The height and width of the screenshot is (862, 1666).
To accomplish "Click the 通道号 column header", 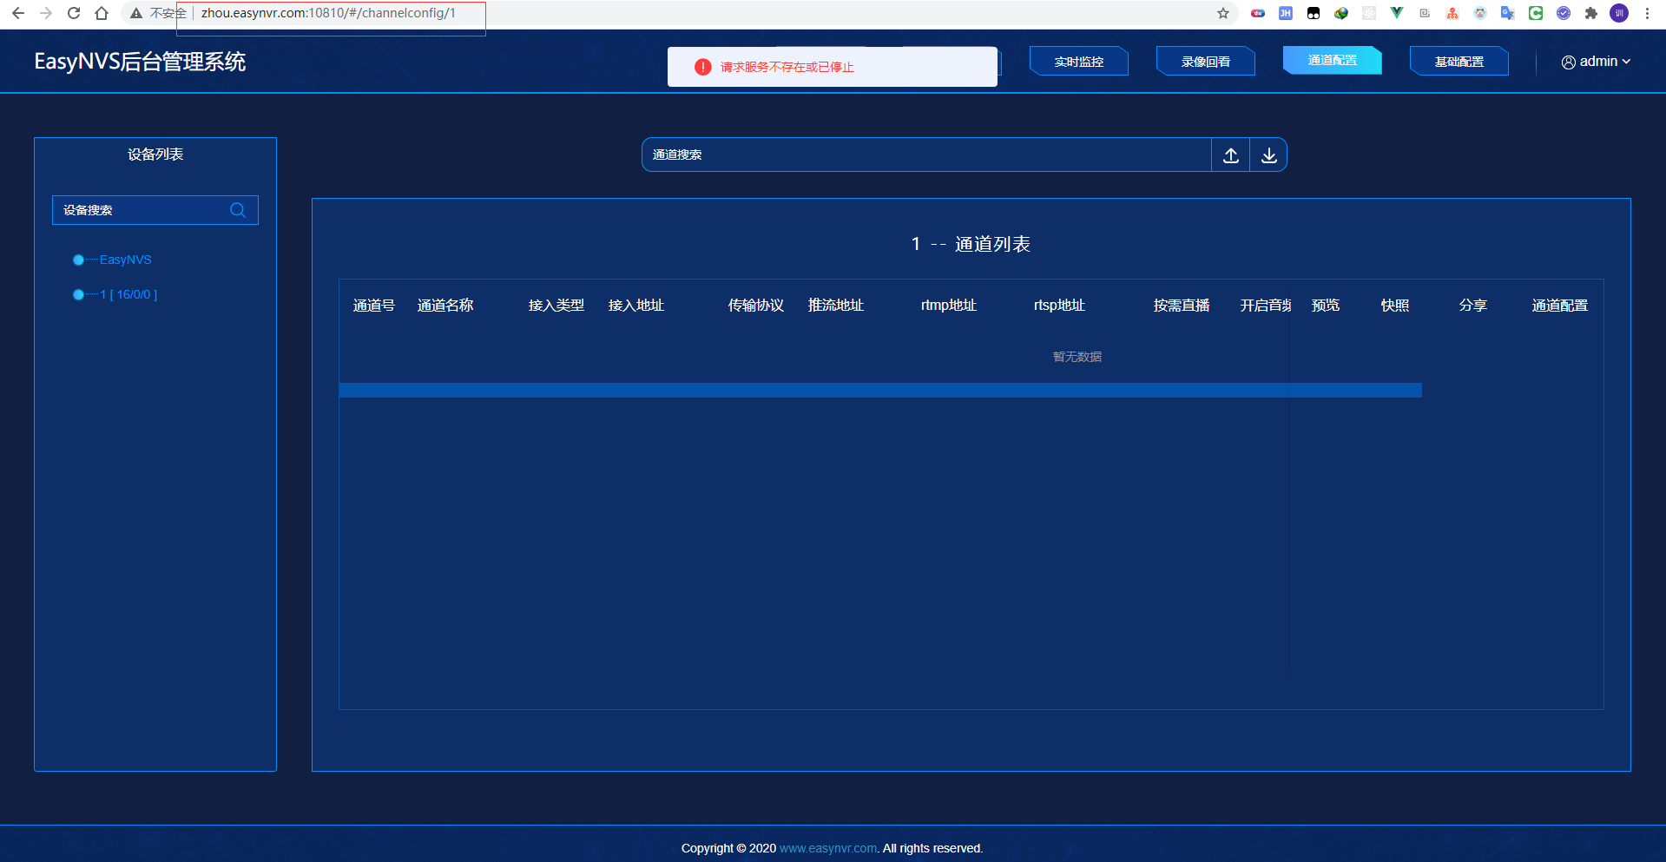I will [374, 306].
